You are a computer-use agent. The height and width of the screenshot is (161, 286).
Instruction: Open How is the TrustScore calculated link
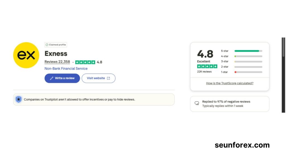click(230, 83)
